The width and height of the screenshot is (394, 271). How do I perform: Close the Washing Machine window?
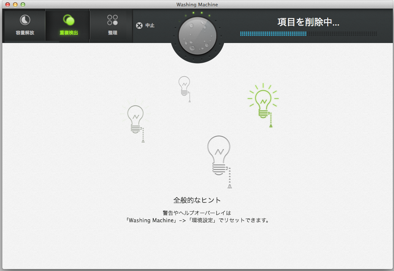pos(8,5)
